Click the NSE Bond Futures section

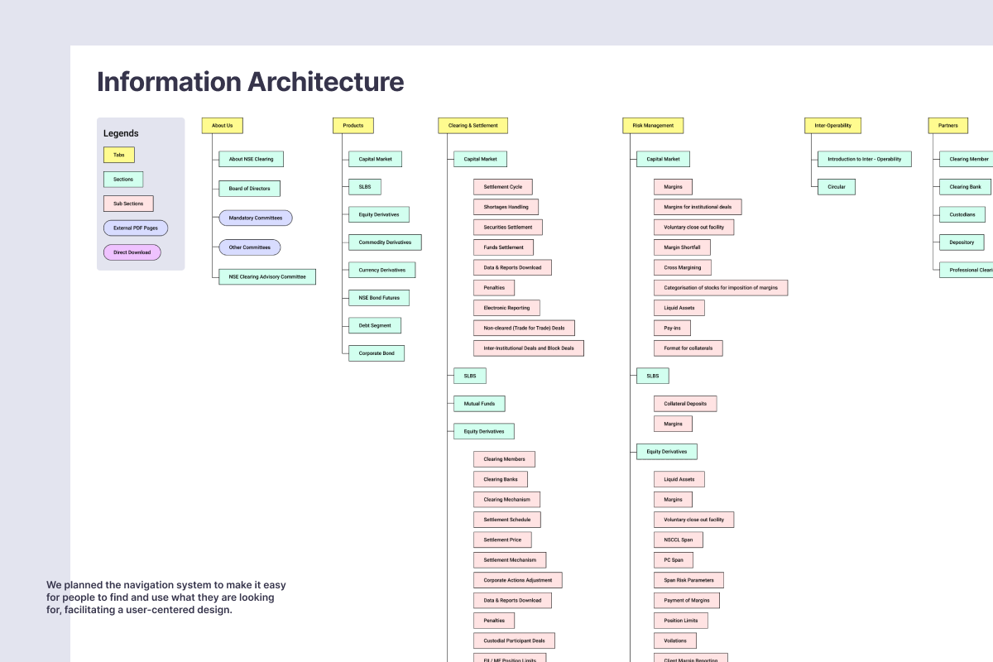378,298
